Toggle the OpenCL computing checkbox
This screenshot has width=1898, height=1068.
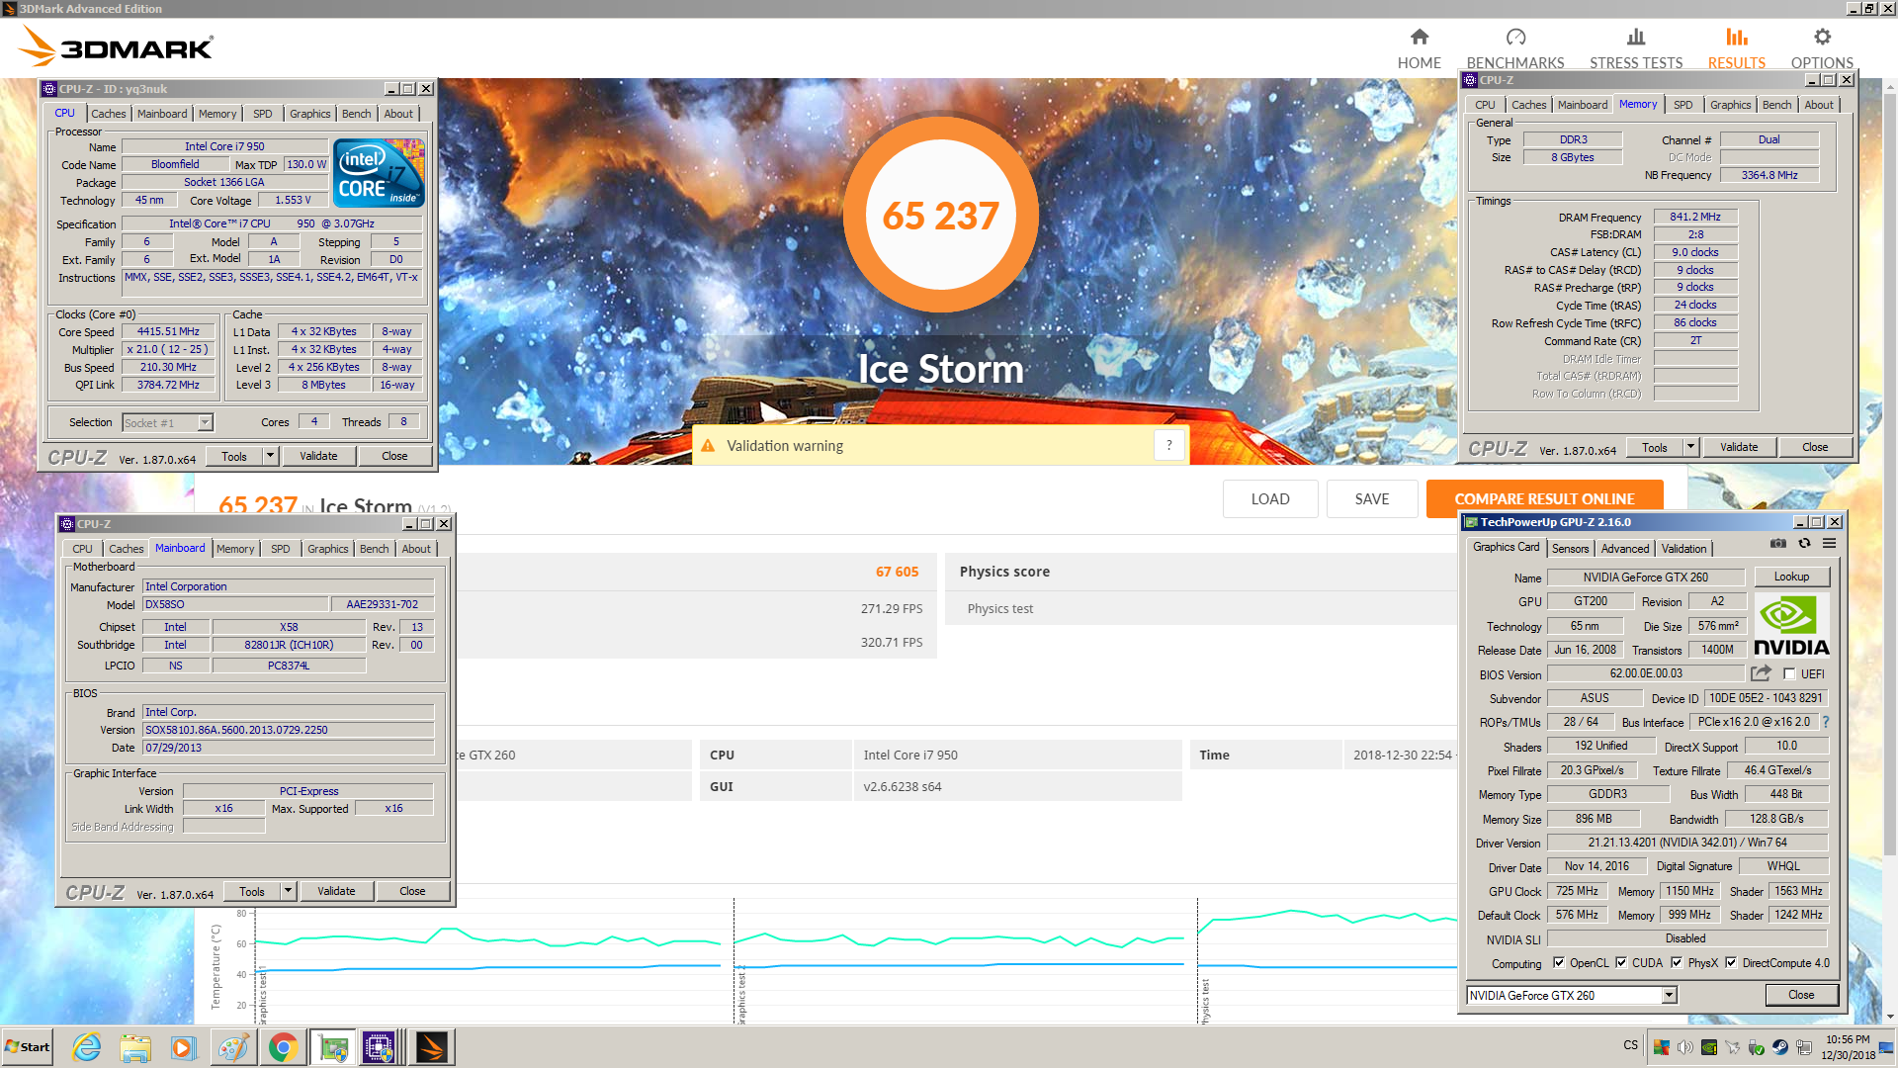click(1559, 963)
